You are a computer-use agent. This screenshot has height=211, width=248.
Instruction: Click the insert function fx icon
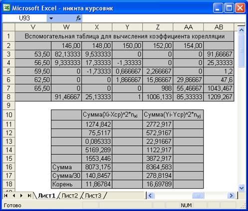(78, 18)
